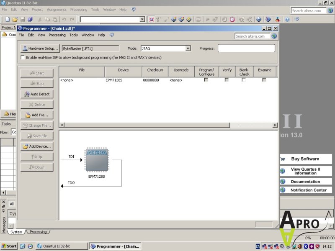Open the Mode JTAG dropdown
This screenshot has width=335, height=251.
[188, 49]
